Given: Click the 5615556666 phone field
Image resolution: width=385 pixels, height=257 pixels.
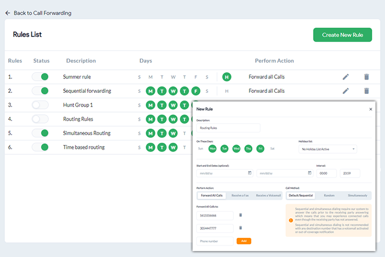Looking at the screenshot, I should click(215, 216).
